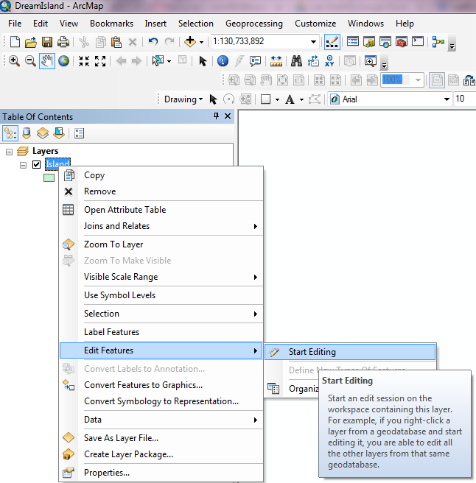476x483 pixels.
Task: Select List By Selection icon
Action: tap(59, 133)
